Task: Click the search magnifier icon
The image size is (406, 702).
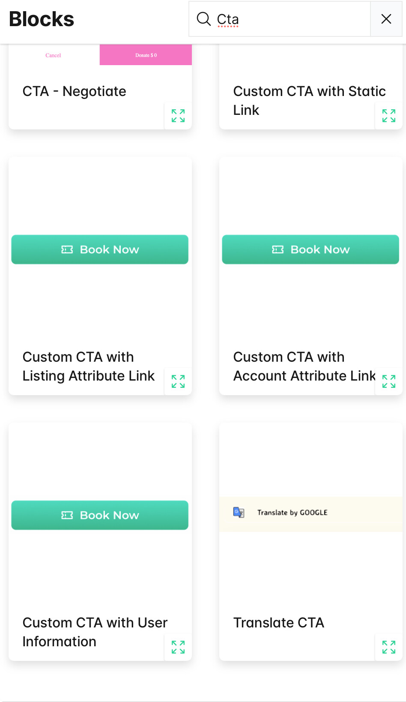Action: coord(203,19)
